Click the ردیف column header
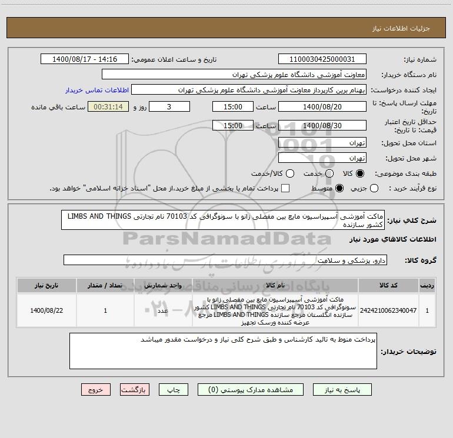Image resolution: width=453 pixels, height=438 pixels. click(427, 285)
